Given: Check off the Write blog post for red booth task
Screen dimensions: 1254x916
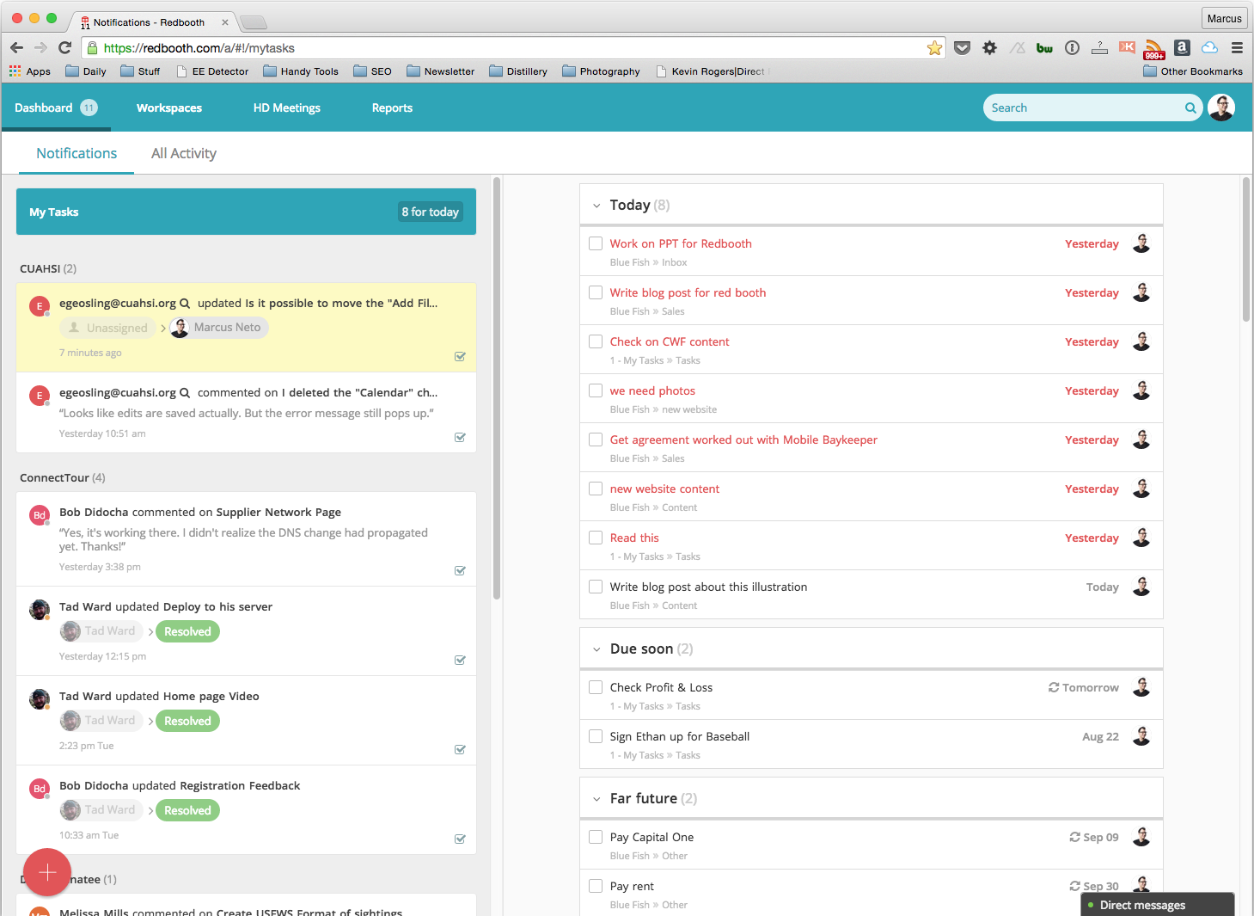Looking at the screenshot, I should 596,292.
